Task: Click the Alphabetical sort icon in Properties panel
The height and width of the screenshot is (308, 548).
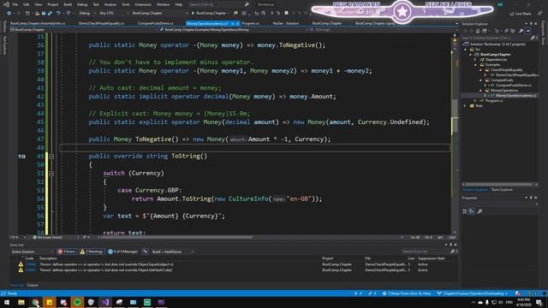Action: 472,211
